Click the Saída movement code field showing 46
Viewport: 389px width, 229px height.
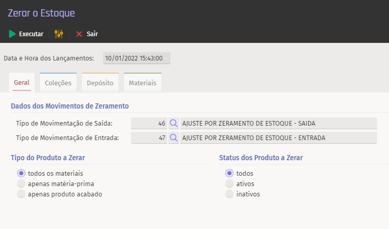149,124
